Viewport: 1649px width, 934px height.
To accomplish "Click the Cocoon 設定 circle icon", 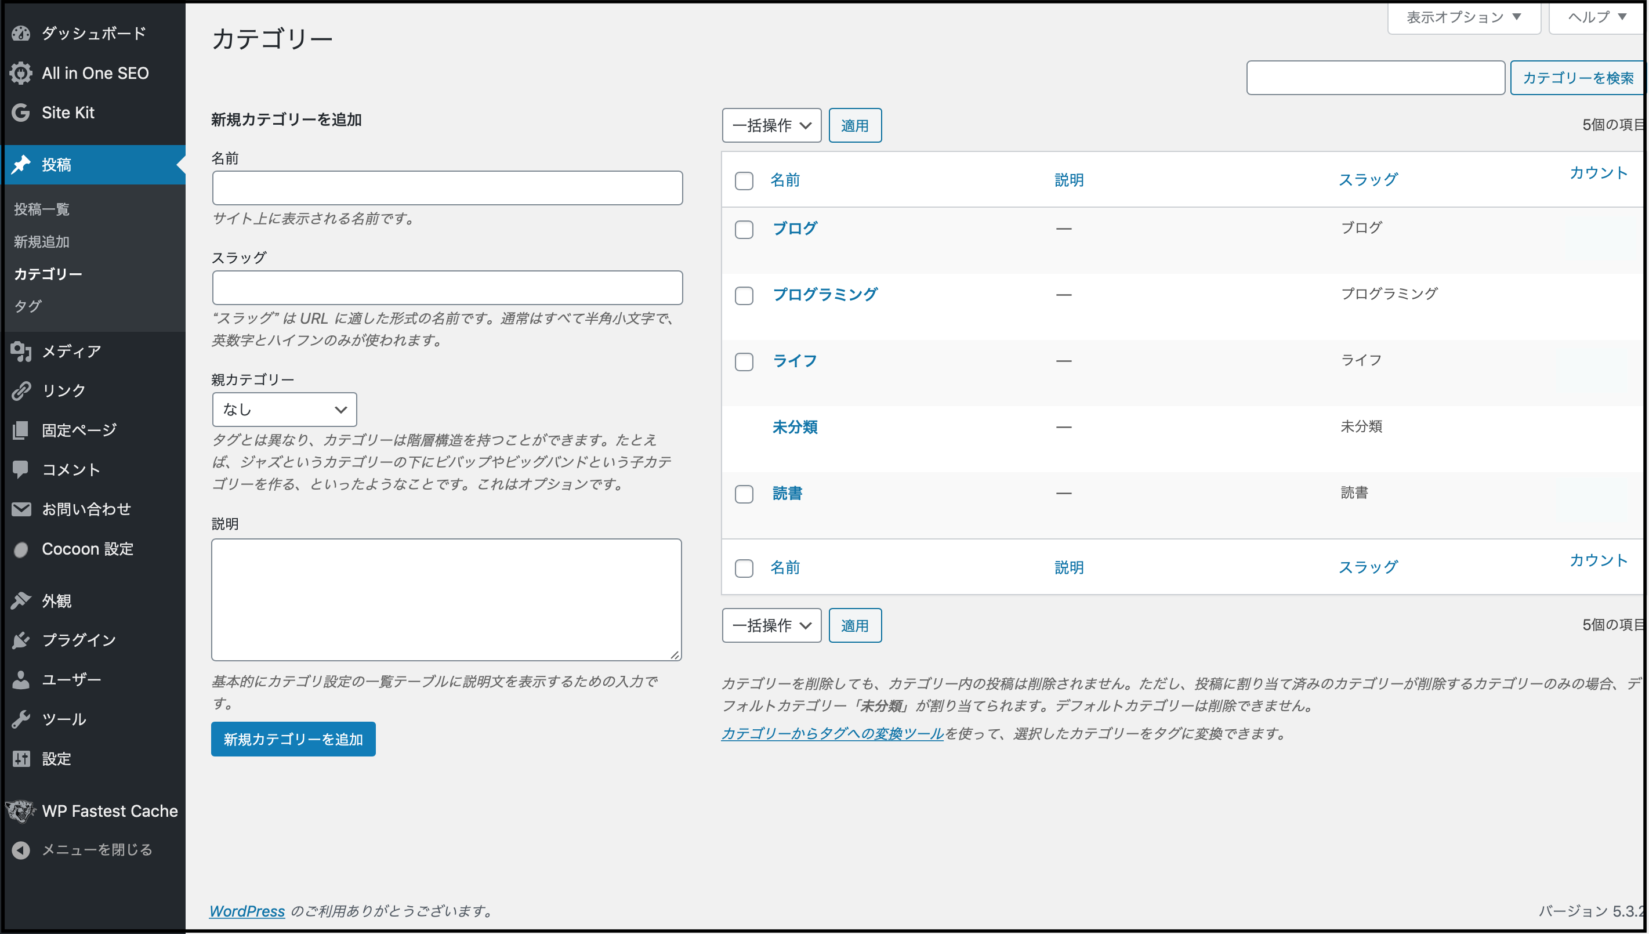I will pyautogui.click(x=21, y=549).
